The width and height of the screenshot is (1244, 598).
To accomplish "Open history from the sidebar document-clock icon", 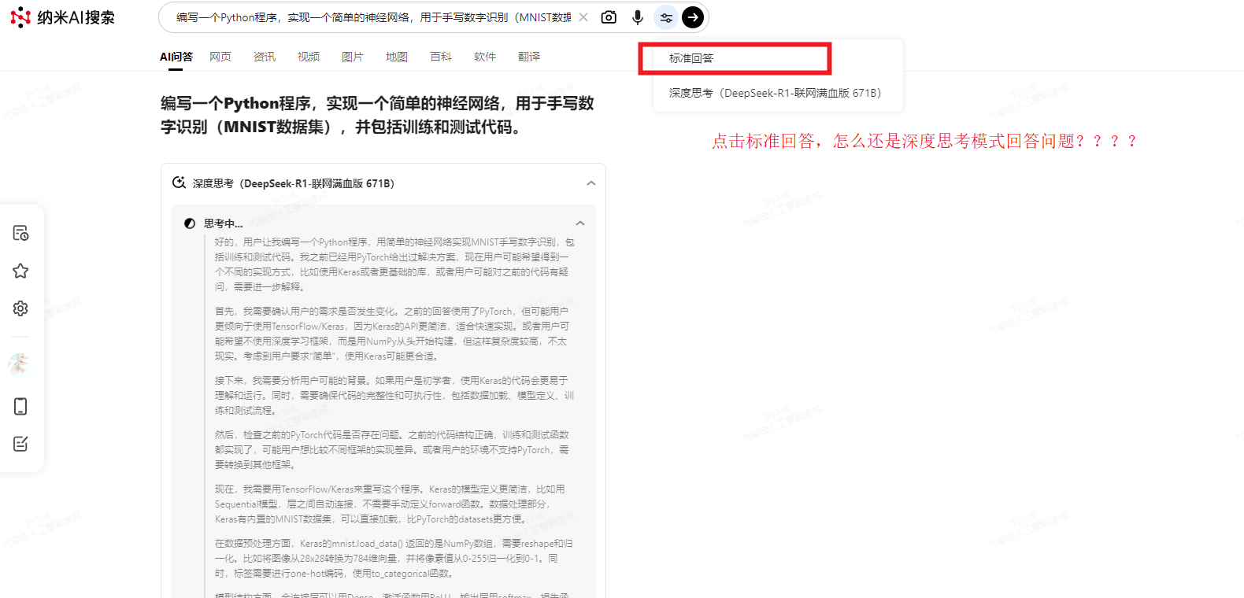I will point(20,233).
